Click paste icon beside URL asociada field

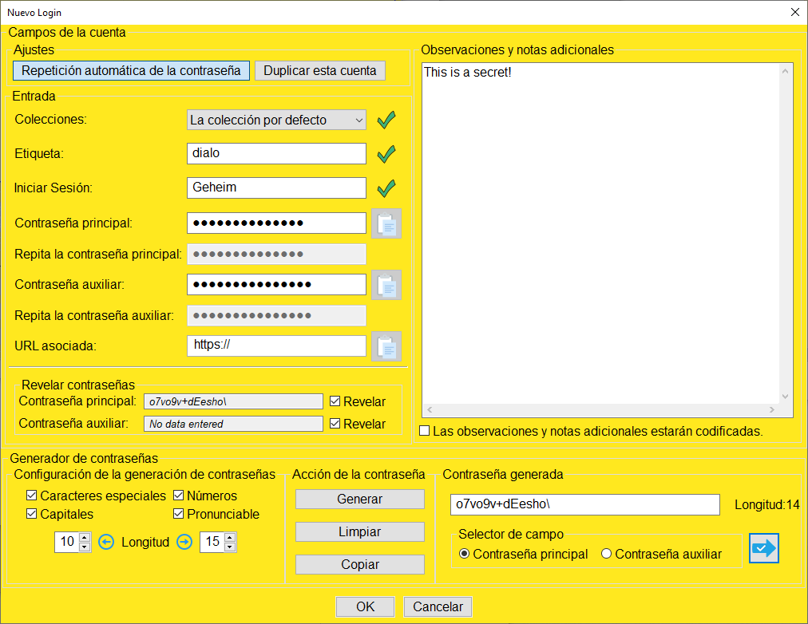coord(386,346)
